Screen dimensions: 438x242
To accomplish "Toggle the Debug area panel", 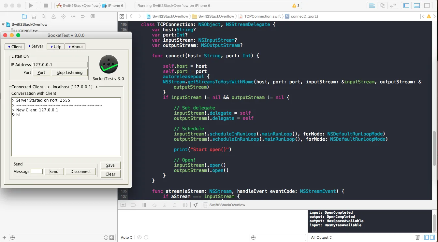I will 416,6.
